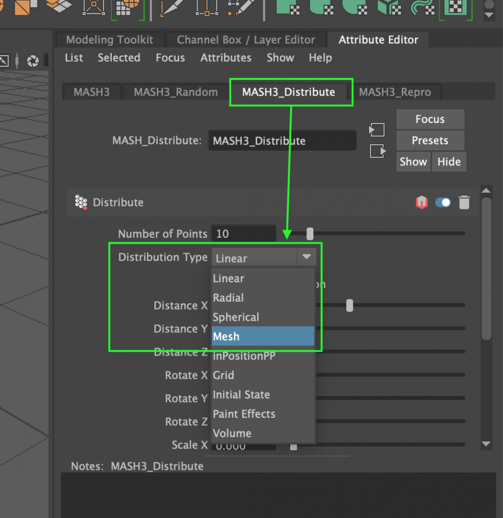The height and width of the screenshot is (518, 503).
Task: Select Mesh from the distribution list
Action: pos(226,336)
